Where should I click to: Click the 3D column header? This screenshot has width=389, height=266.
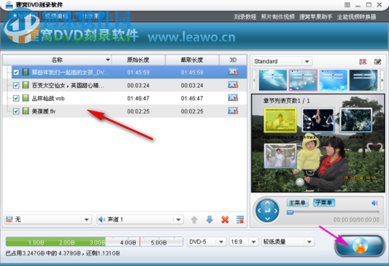[x=233, y=60]
